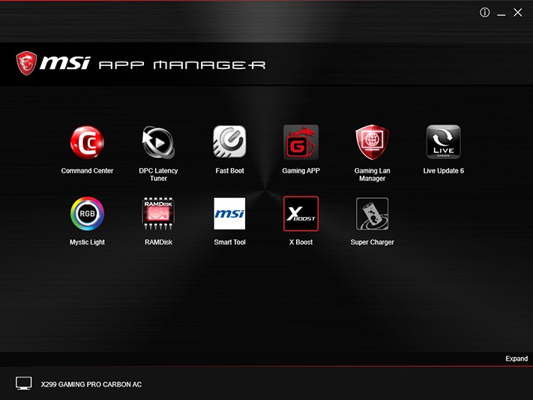Close the App Manager window
This screenshot has height=400, width=533.
click(518, 13)
